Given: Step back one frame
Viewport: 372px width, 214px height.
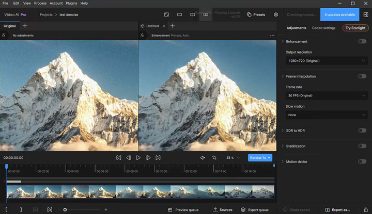Looking at the screenshot, I should pos(129,158).
